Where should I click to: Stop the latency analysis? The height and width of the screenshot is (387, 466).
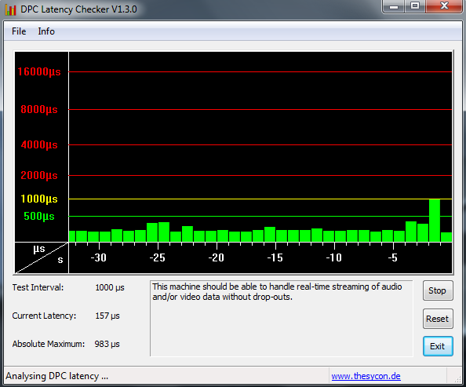(x=438, y=290)
